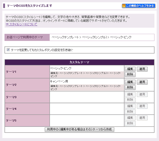Click disabled 編集 button for テーマ5

click(x=130, y=118)
